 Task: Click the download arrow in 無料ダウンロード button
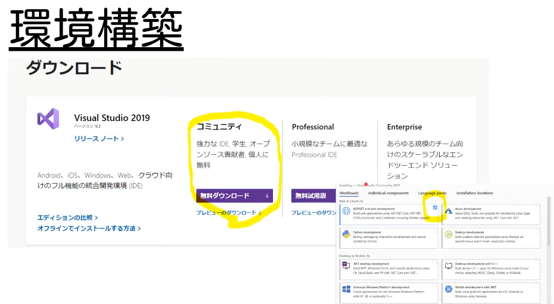[267, 196]
